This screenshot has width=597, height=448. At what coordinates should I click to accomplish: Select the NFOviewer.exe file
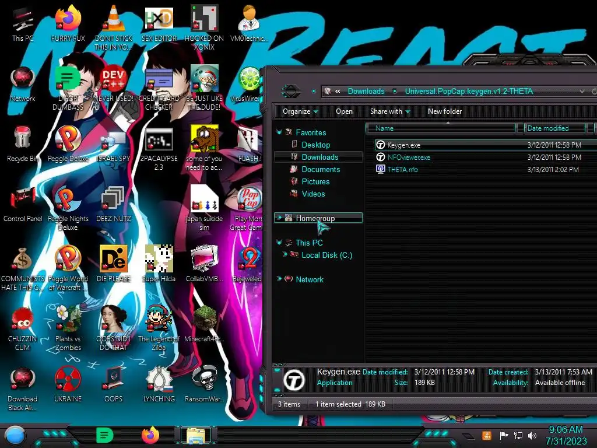tap(409, 157)
